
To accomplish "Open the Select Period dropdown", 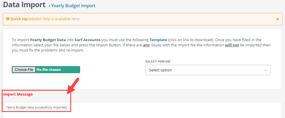I will pyautogui.click(x=208, y=70).
